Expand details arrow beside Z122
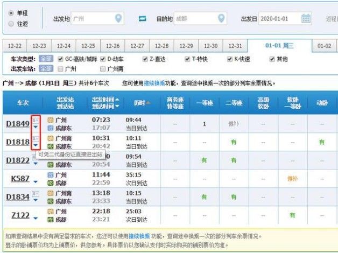 [x=36, y=219]
